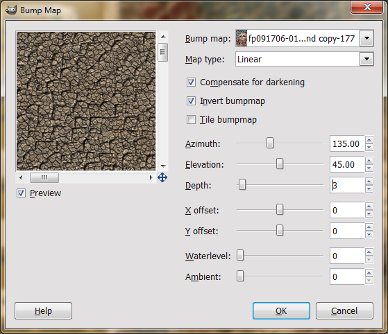This screenshot has height=334, width=388.
Task: Increase Waterlevel with the up stepper arrow
Action: (x=369, y=252)
